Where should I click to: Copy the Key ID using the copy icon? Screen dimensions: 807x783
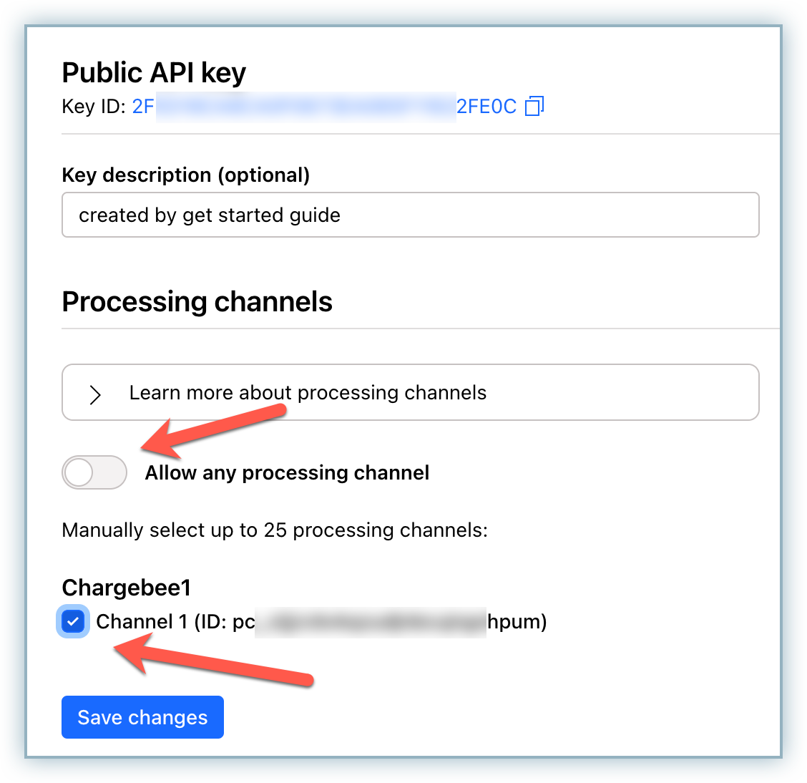534,107
